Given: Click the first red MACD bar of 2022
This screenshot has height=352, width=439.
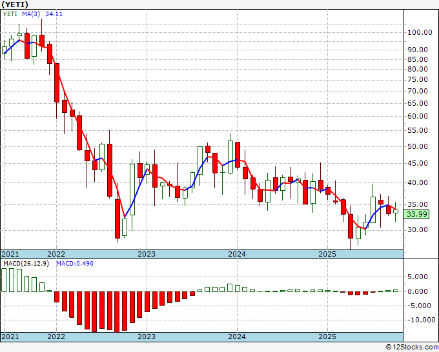Looking at the screenshot, I should tap(57, 297).
